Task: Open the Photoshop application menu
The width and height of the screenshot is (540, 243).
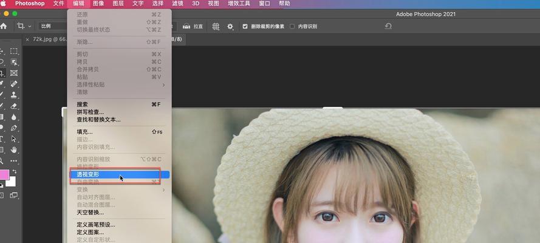Action: coord(30,4)
